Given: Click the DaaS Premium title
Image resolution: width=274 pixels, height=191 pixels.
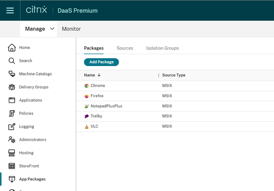Looking at the screenshot, I should (x=78, y=11).
